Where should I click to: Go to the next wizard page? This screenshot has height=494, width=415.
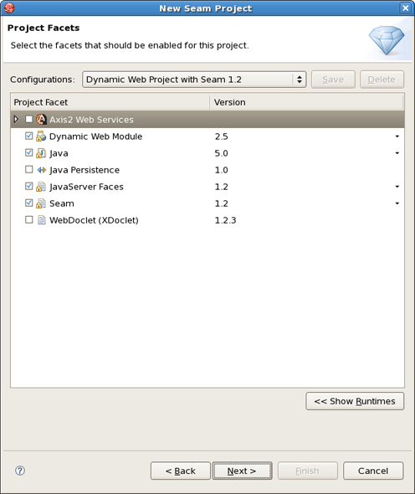pos(242,471)
